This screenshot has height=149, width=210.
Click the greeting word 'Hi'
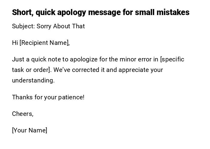coord(15,43)
